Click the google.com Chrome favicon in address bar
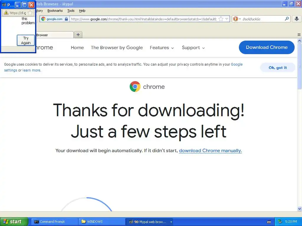 [43, 19]
